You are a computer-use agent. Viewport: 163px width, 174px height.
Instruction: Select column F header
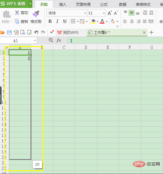[130, 47]
